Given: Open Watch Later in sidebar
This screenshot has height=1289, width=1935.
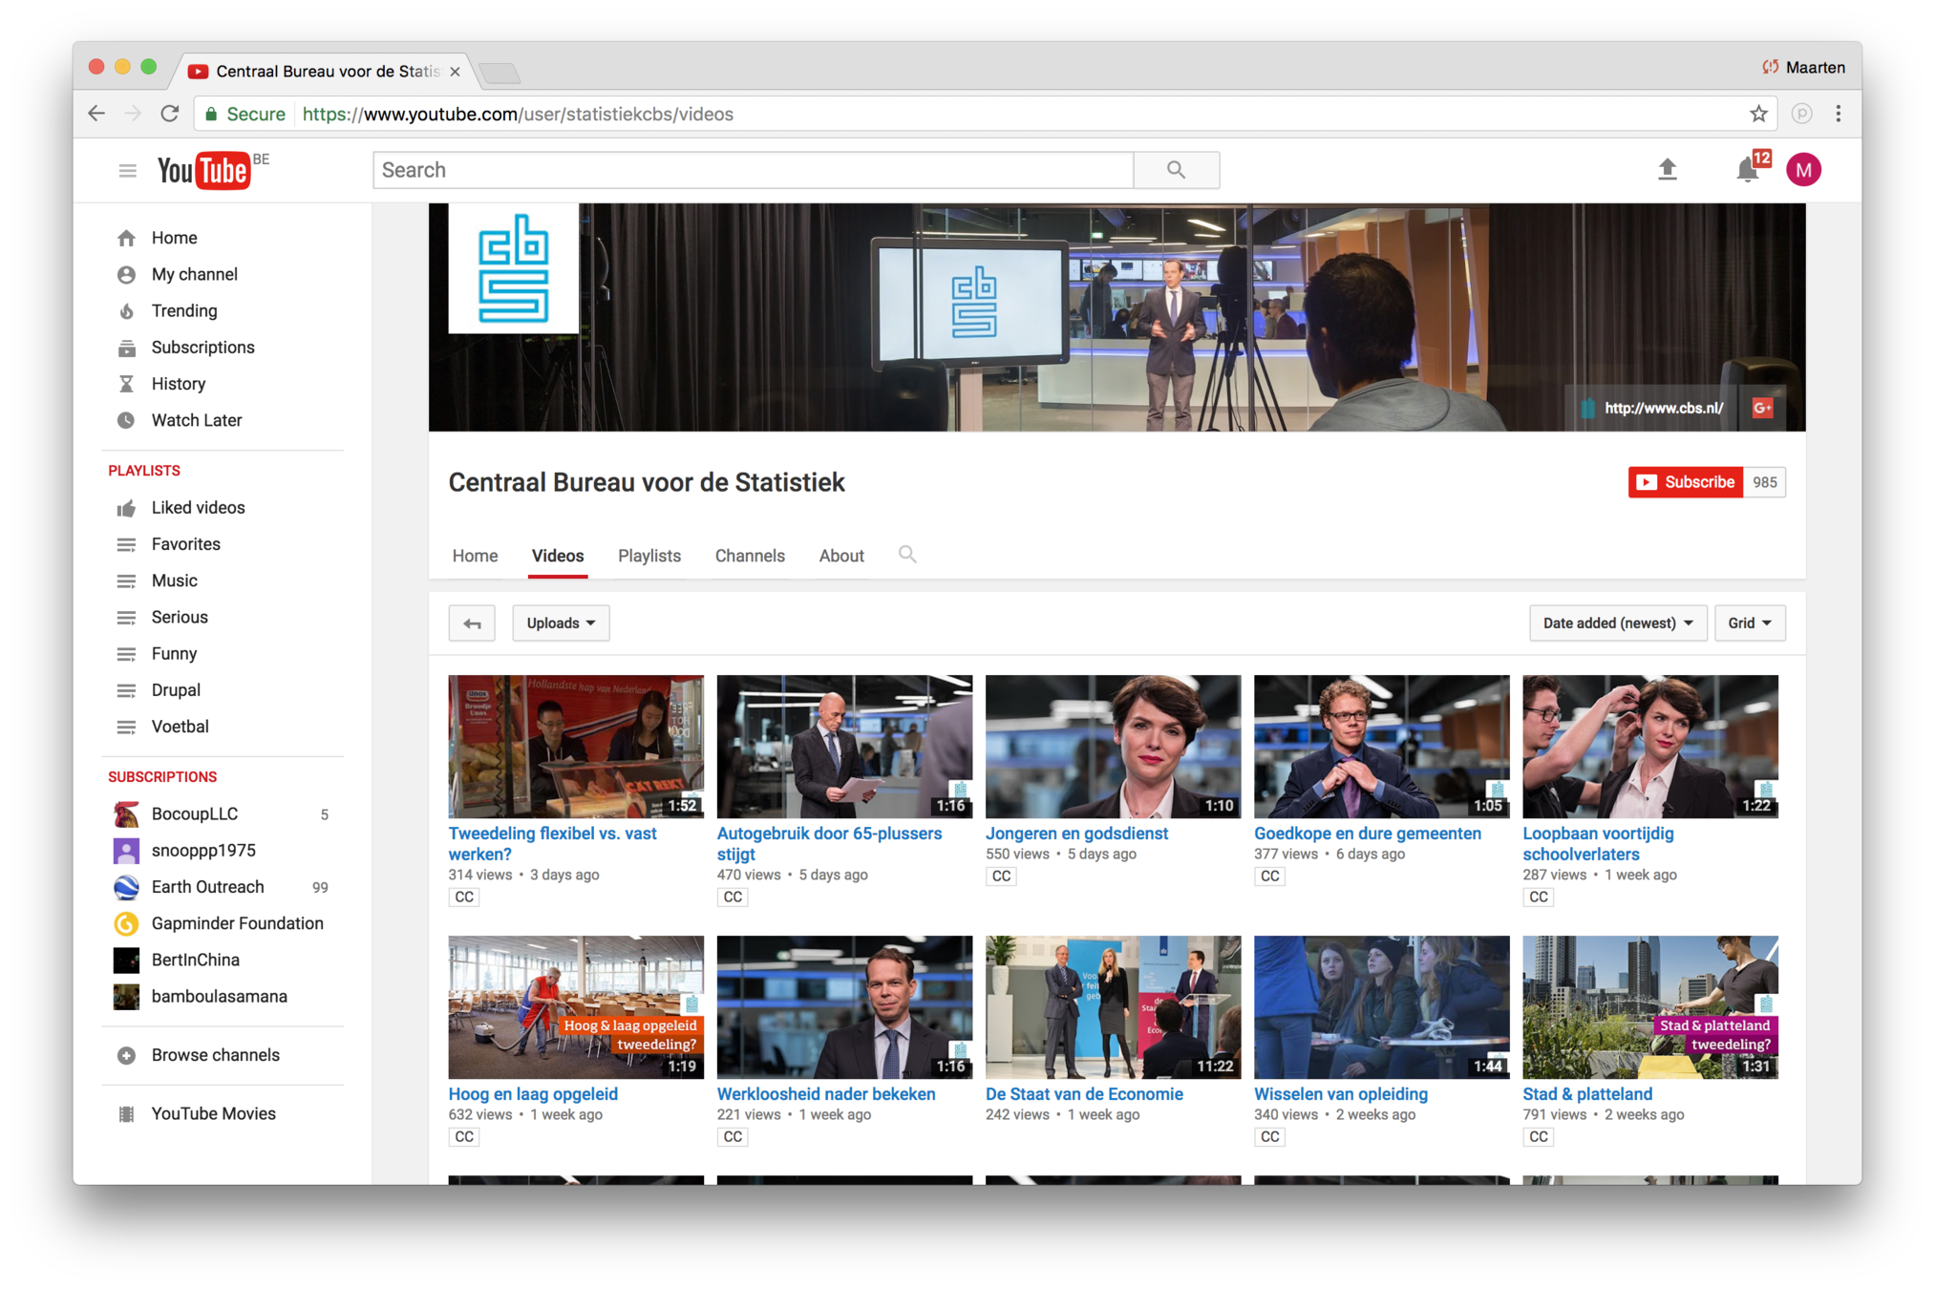Looking at the screenshot, I should pyautogui.click(x=196, y=420).
